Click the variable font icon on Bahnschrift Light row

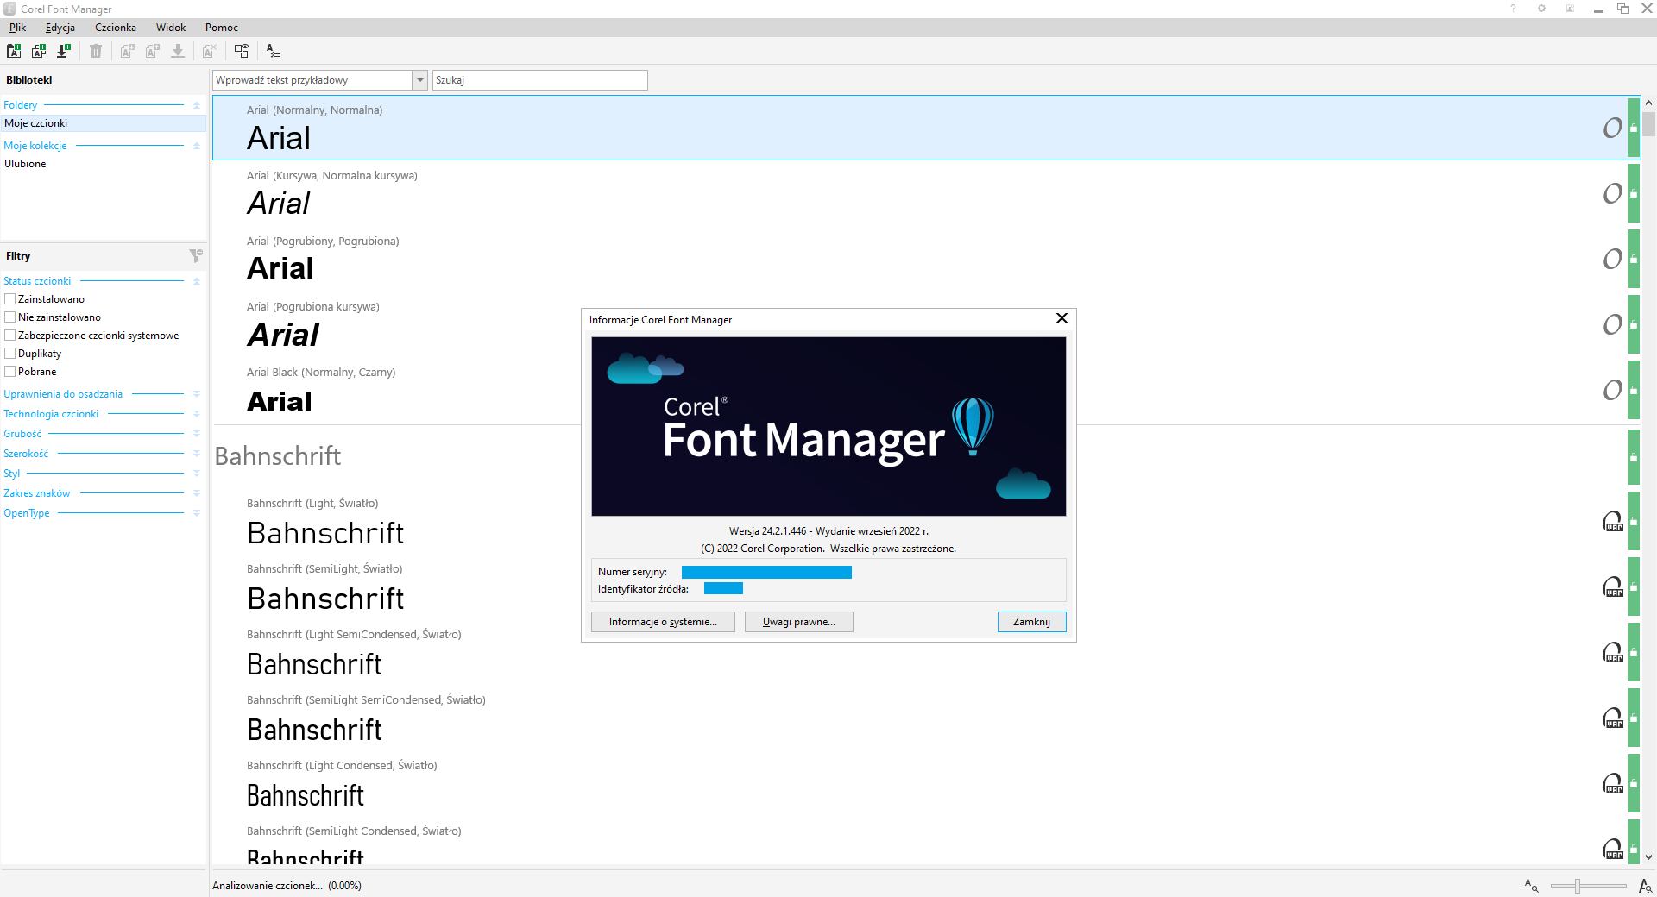pyautogui.click(x=1613, y=522)
